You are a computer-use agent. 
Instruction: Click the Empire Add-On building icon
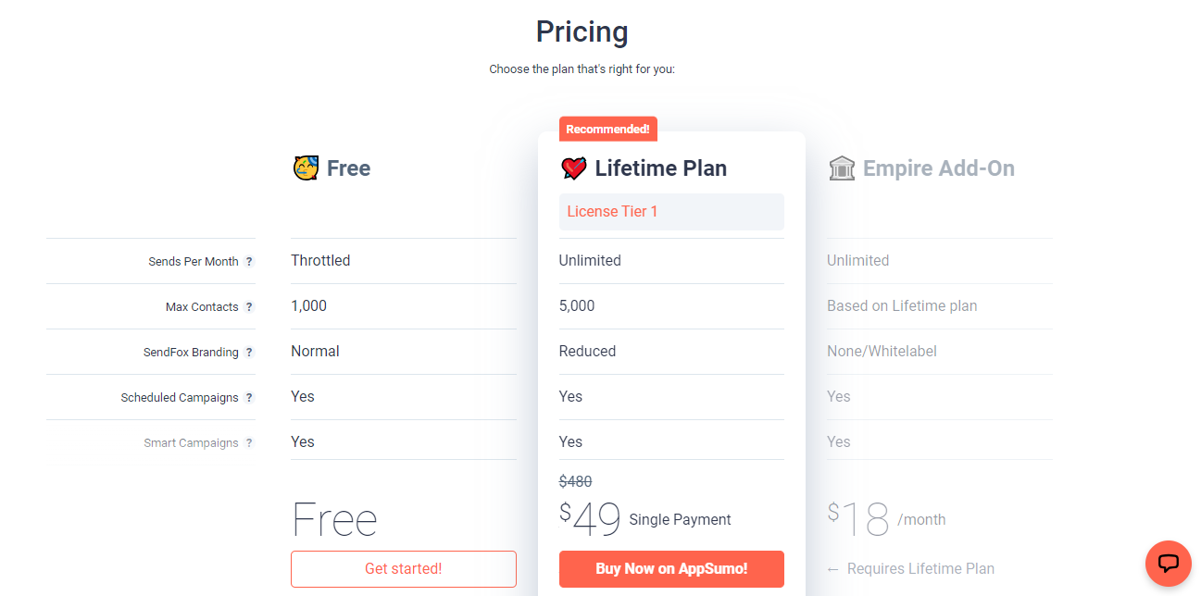[842, 168]
